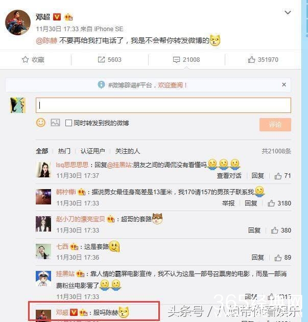This screenshot has height=322, width=308.
Task: Open the 查看对话 link
Action: pos(229,176)
